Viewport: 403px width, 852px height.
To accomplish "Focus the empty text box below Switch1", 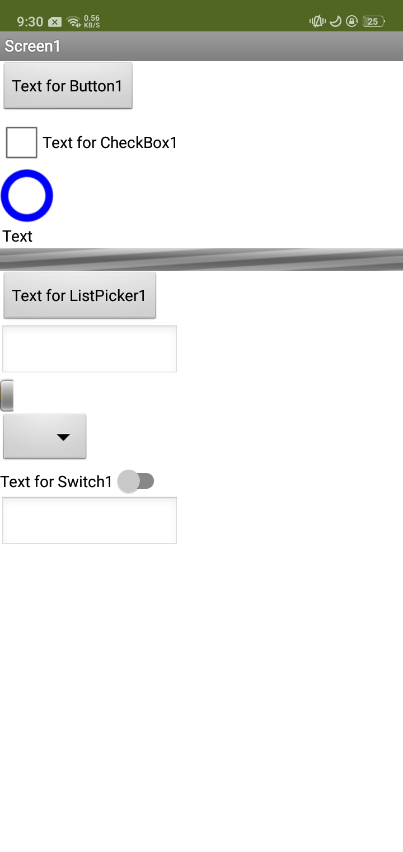I will tap(90, 520).
